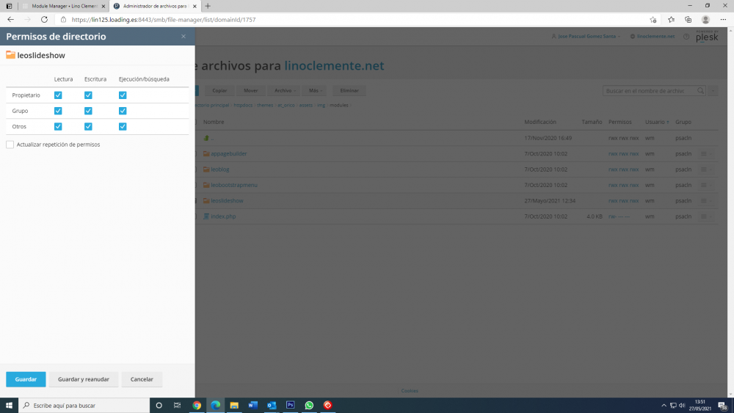734x413 pixels.
Task: Open row menu for index.php
Action: tap(706, 216)
